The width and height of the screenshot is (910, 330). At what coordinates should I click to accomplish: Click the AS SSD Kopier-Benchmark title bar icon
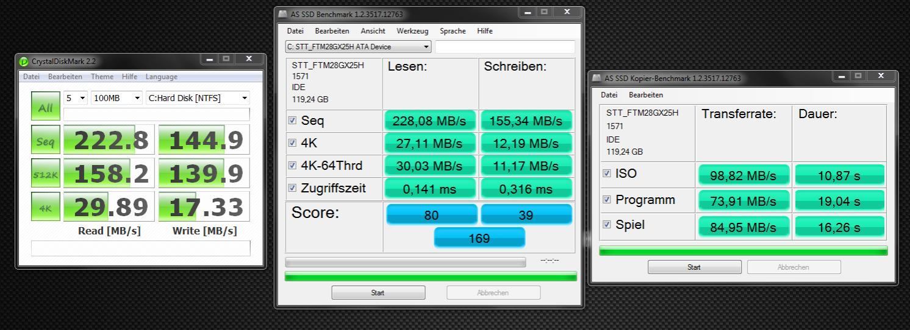[597, 78]
